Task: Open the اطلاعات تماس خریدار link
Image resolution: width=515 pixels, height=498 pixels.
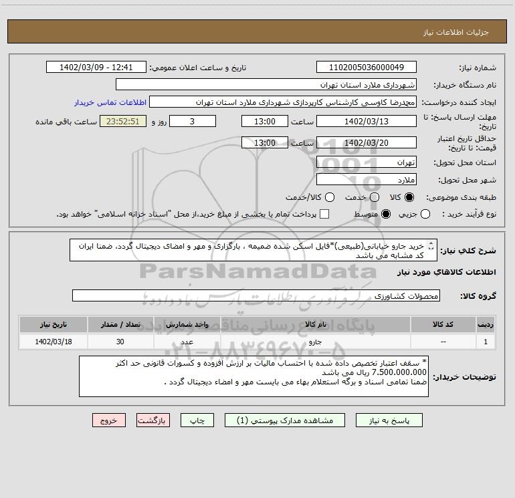Action: tap(110, 102)
